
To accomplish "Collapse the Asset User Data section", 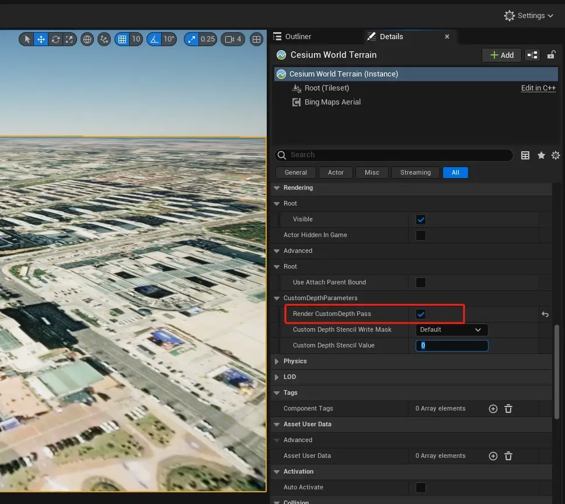I will (x=277, y=425).
